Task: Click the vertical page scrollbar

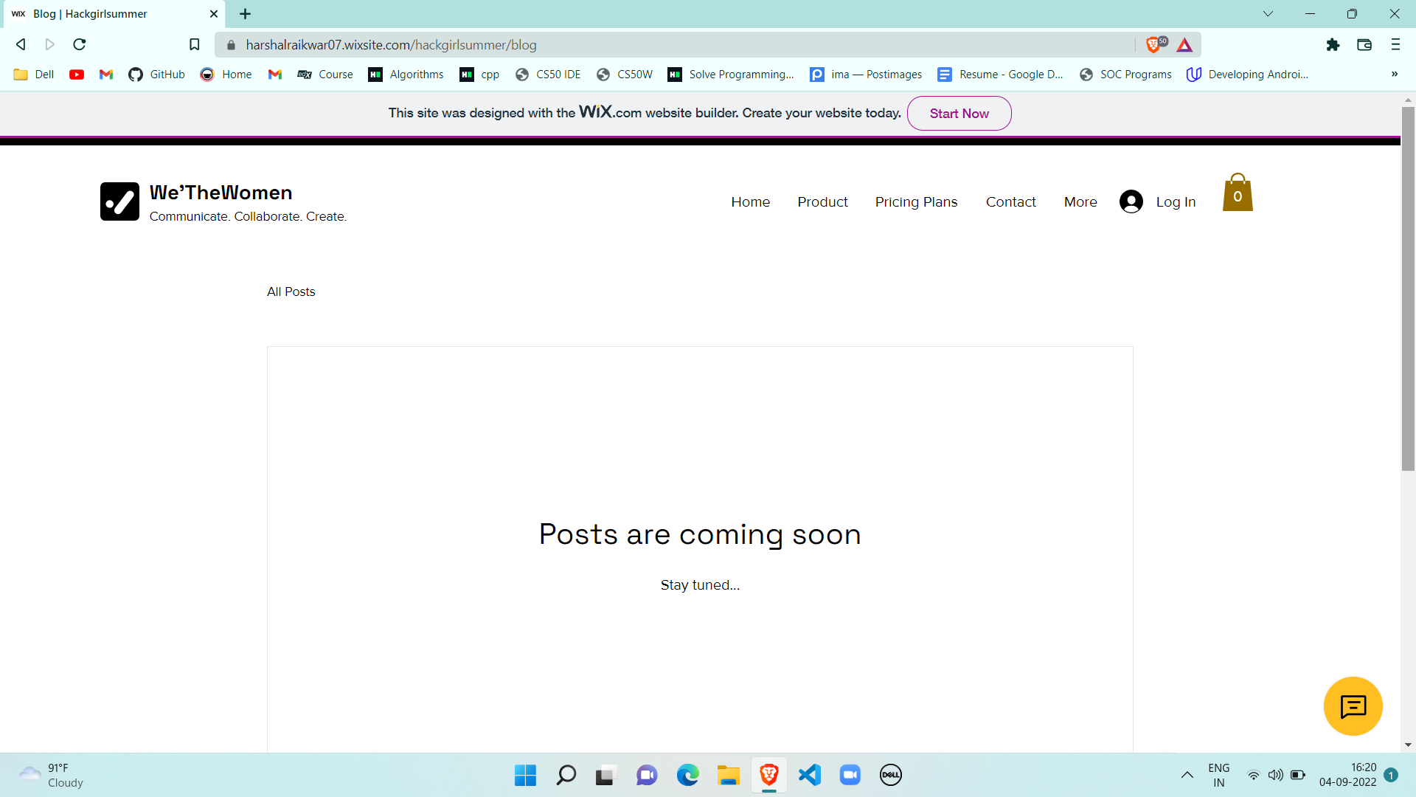Action: [x=1408, y=288]
